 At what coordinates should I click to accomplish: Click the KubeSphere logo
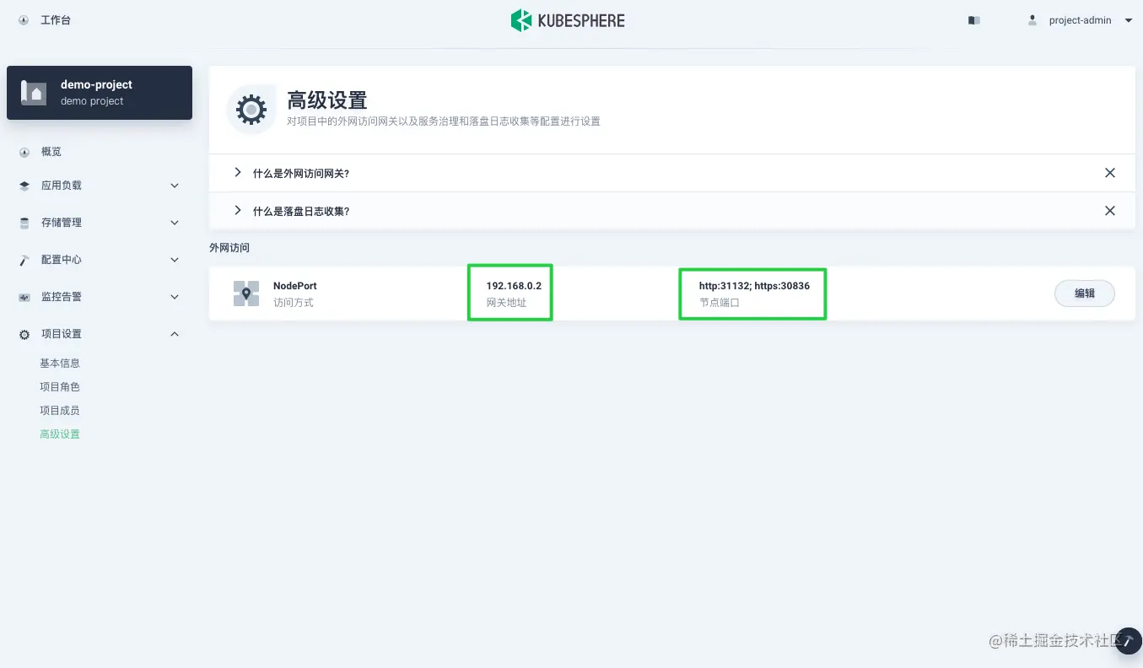(568, 20)
